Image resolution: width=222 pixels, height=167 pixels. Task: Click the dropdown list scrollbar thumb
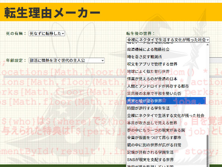click(x=208, y=151)
